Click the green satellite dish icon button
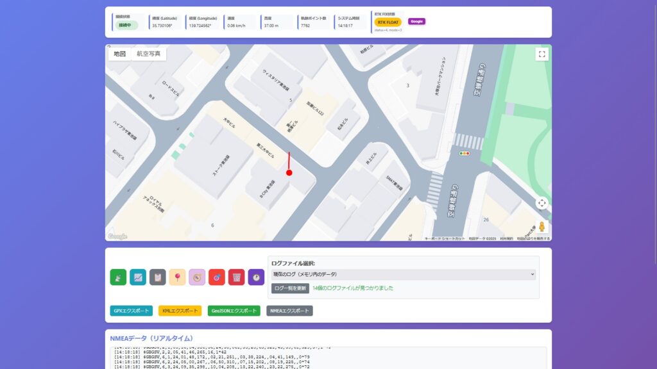 tap(119, 277)
